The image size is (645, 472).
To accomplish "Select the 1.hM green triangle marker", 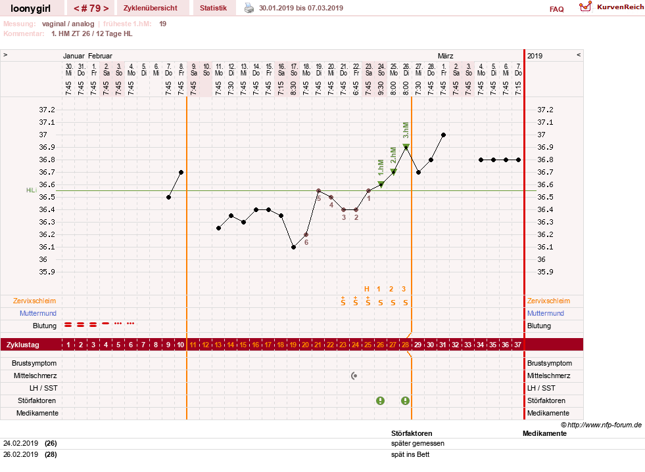I will coord(381,184).
